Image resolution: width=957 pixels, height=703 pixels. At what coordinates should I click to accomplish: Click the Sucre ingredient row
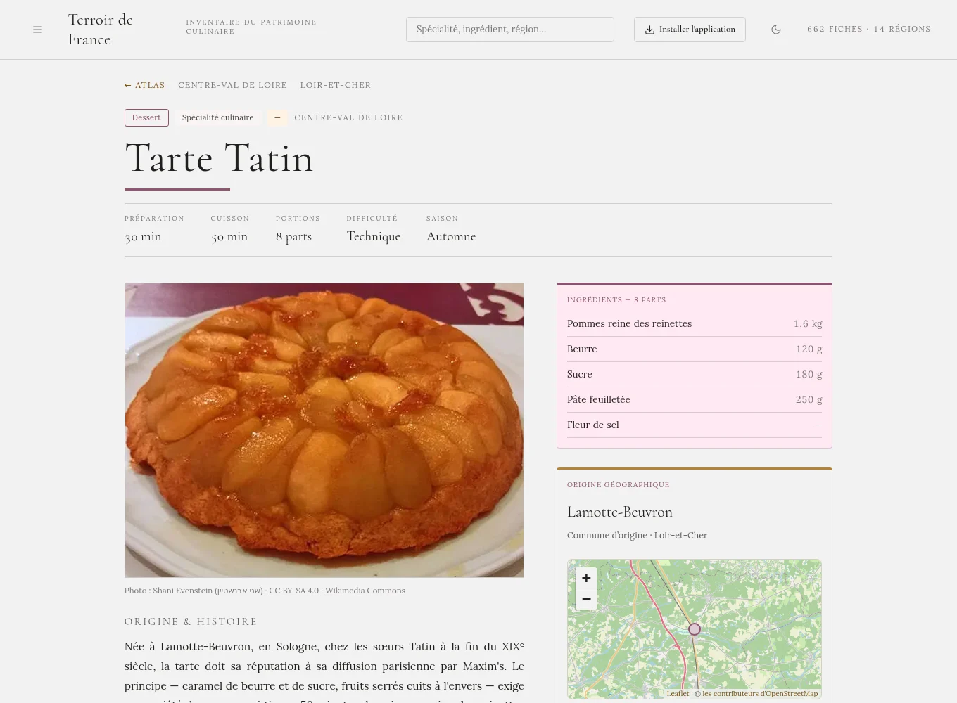(x=695, y=374)
